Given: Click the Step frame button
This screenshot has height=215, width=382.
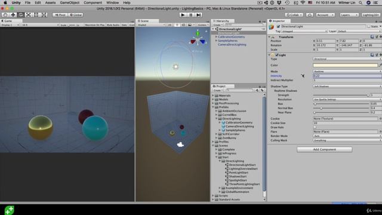Looking at the screenshot, I should coord(199,15).
